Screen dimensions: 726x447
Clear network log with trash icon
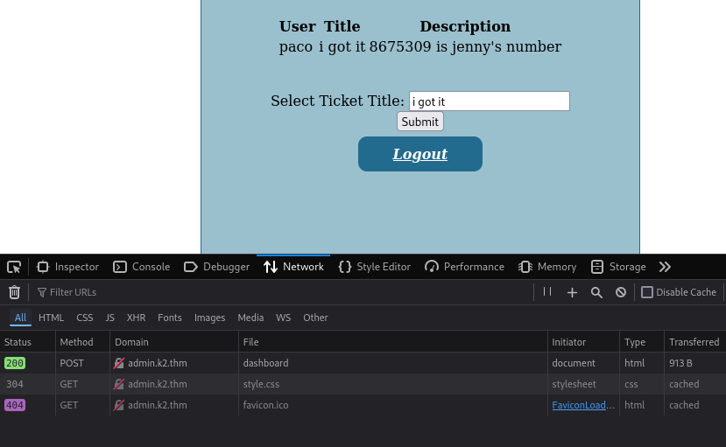point(14,292)
